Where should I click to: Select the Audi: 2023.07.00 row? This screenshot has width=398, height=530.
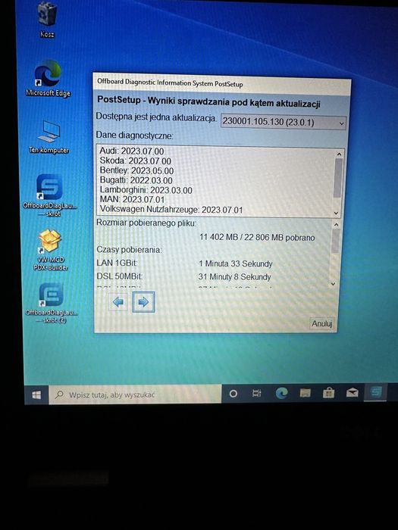[x=132, y=151]
